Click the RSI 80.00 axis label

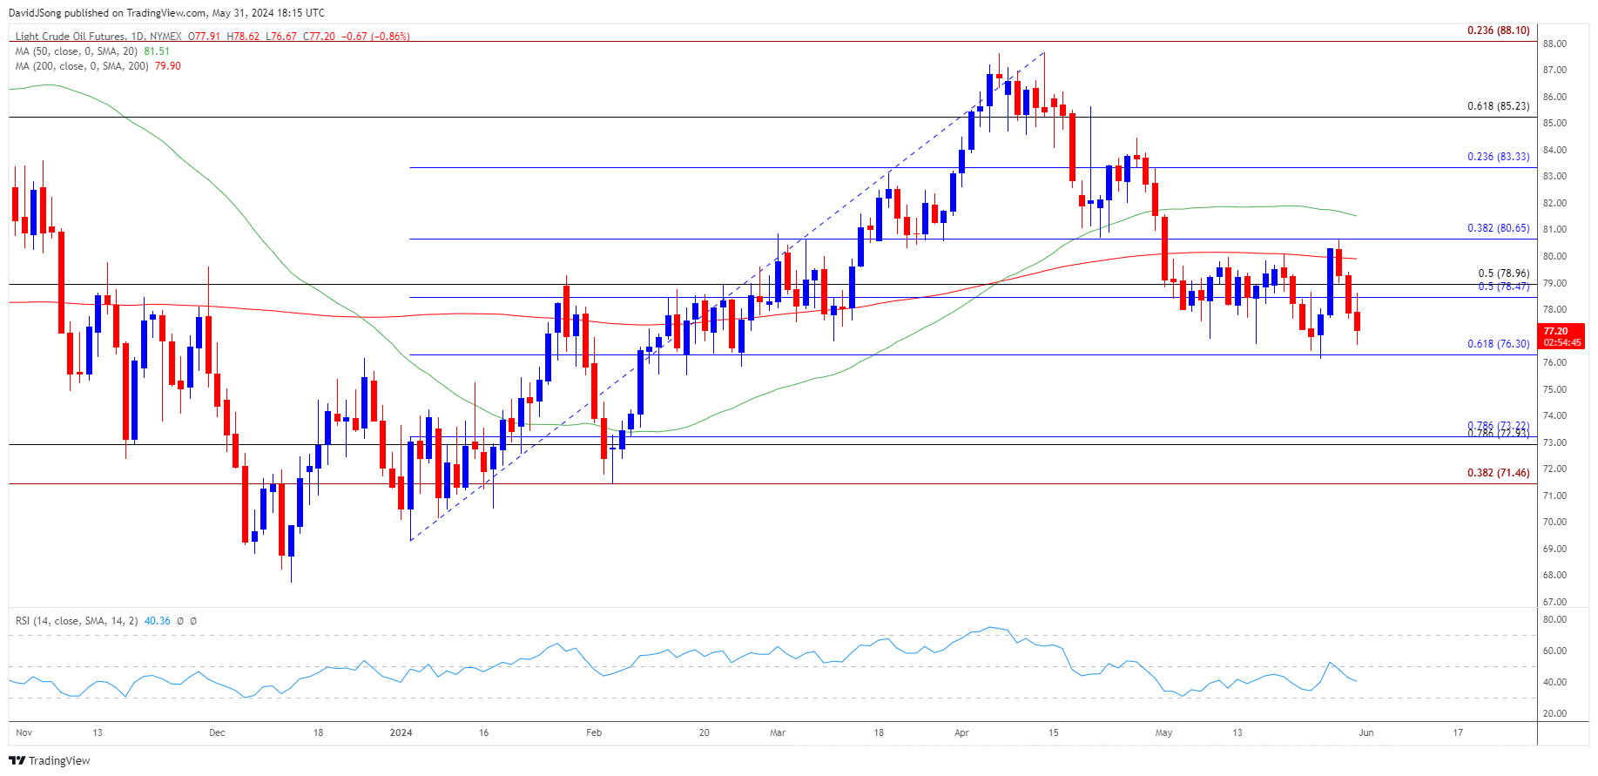pos(1554,620)
